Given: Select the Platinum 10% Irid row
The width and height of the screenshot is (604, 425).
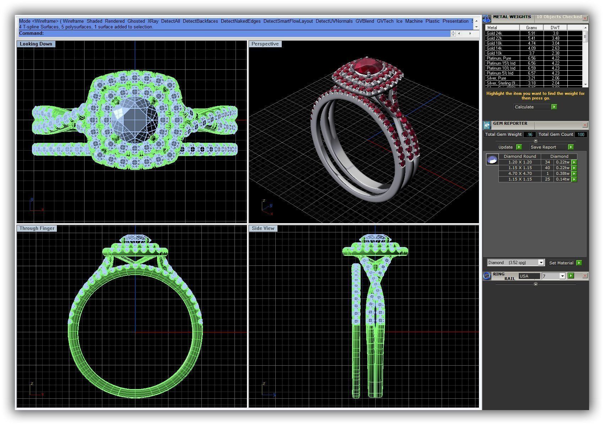Looking at the screenshot, I should [534, 68].
